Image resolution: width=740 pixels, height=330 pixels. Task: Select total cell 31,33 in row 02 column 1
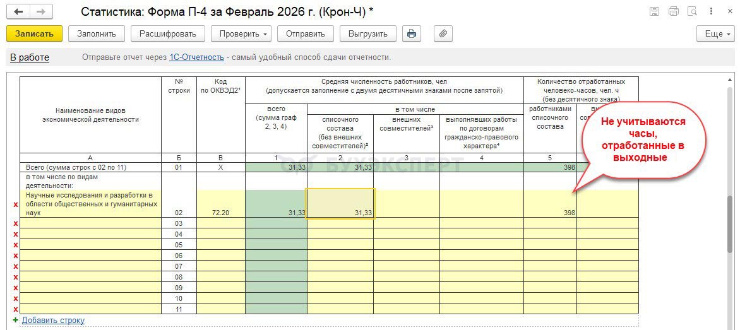tap(276, 204)
